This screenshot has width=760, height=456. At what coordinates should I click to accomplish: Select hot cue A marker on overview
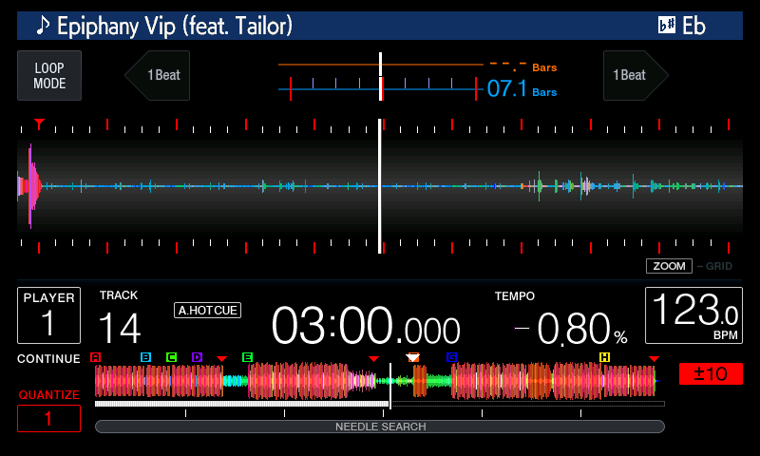point(95,357)
